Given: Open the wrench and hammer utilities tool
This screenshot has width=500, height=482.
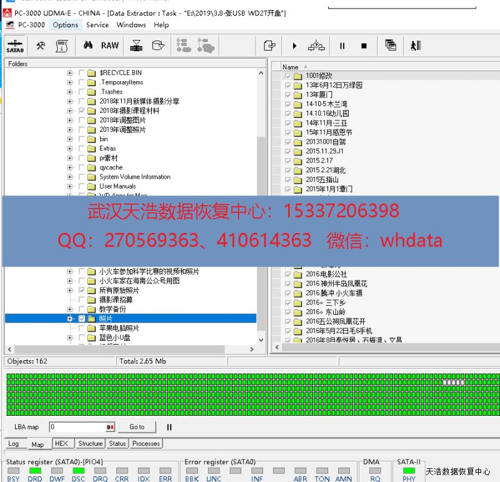Looking at the screenshot, I should [41, 46].
